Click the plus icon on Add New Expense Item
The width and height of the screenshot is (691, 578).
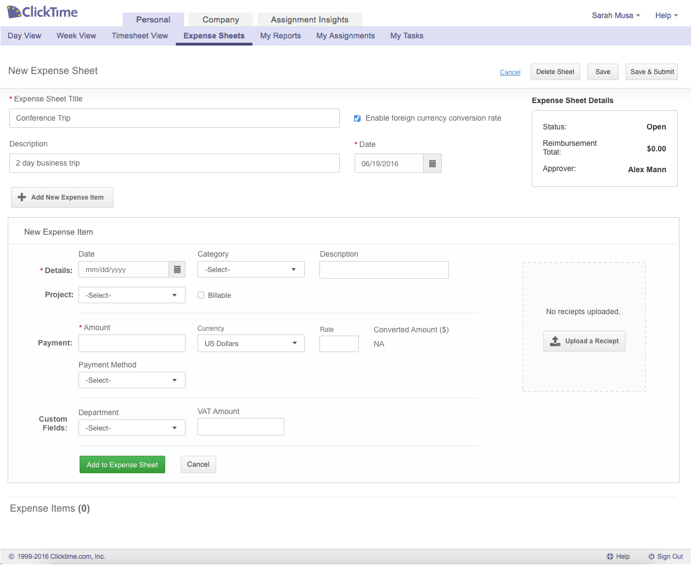pyautogui.click(x=22, y=197)
